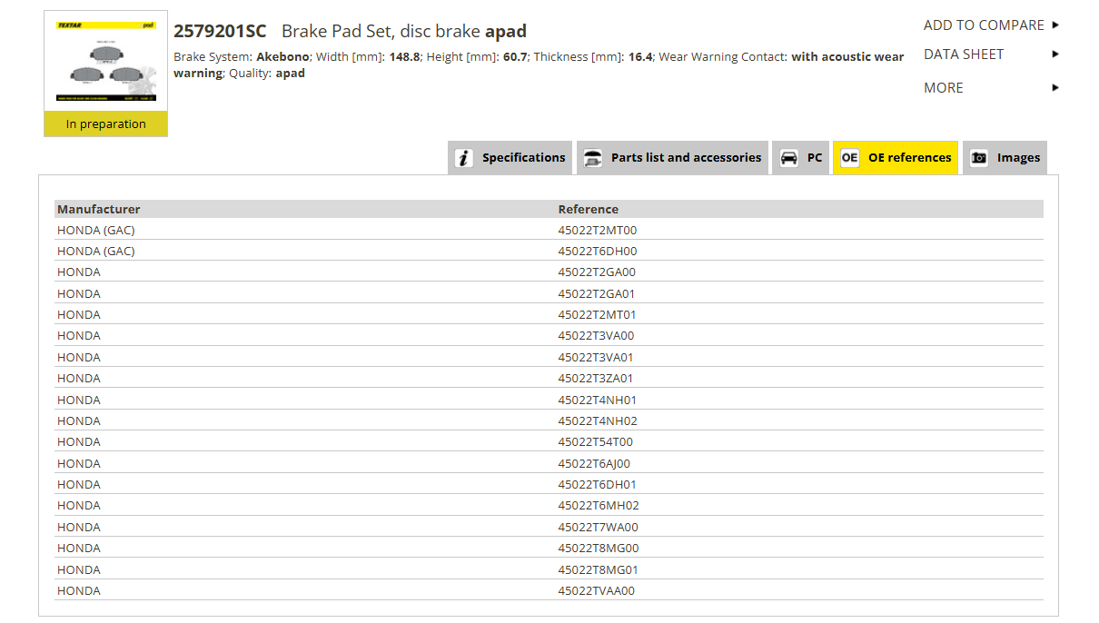Click HONDA (GAC) manufacturer for 45022T2MT00
The width and height of the screenshot is (1099, 623).
pyautogui.click(x=96, y=231)
